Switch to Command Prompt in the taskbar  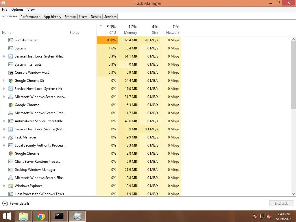coord(59,216)
